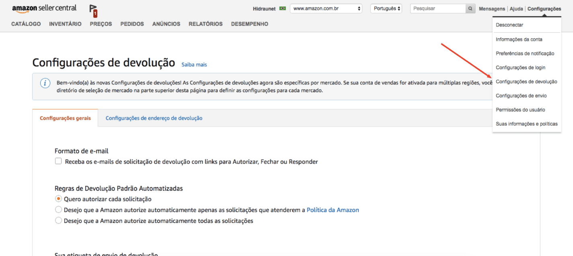The image size is (573, 256).
Task: Open the INVENTÁRIO menu
Action: tap(65, 24)
